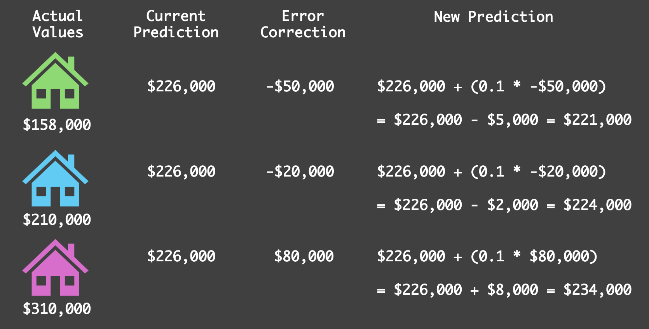Click the New Prediction column header
The image size is (649, 329).
tap(493, 17)
